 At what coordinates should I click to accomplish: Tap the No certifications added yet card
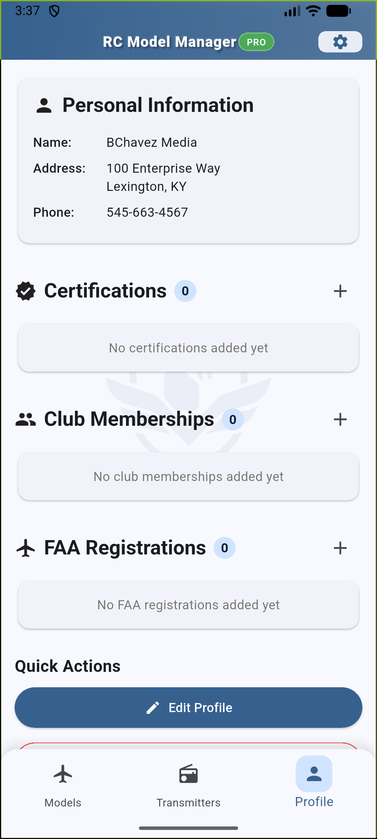[x=188, y=348]
